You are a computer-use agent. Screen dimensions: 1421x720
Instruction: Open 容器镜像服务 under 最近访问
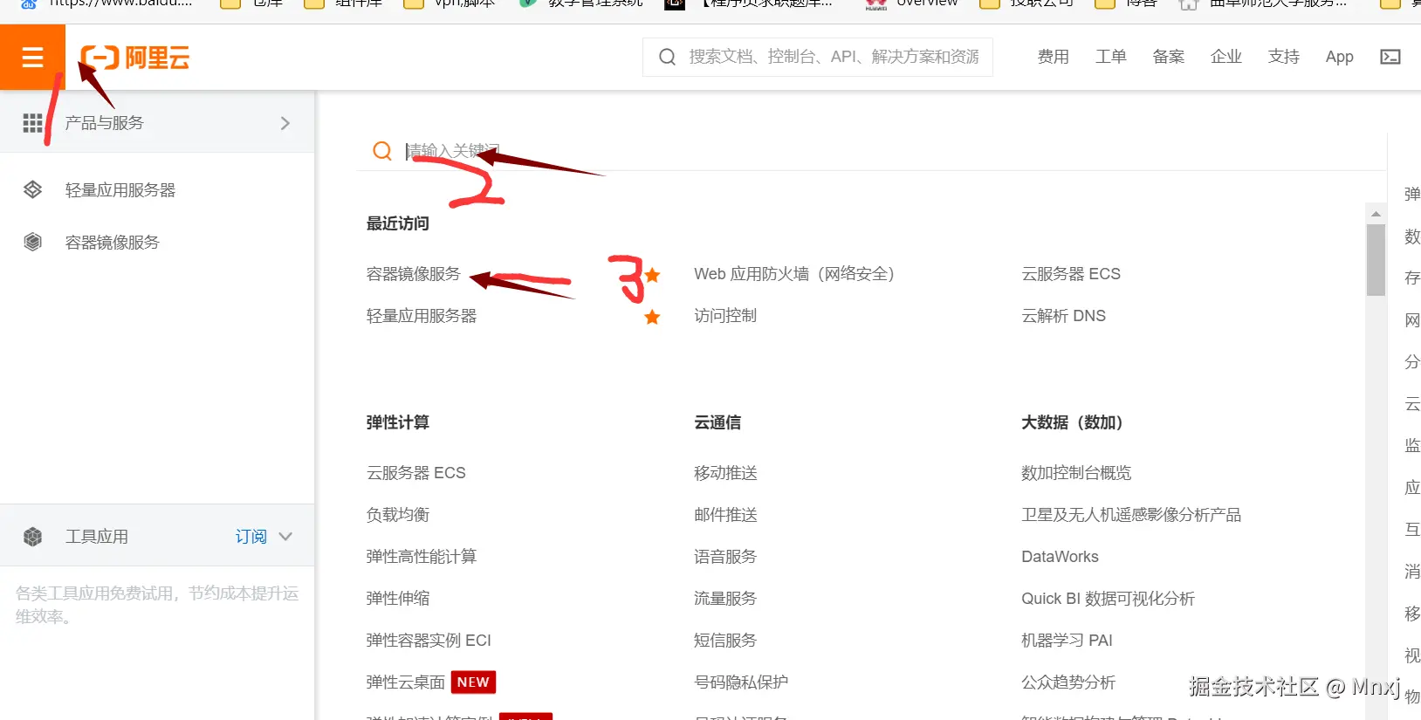[414, 274]
